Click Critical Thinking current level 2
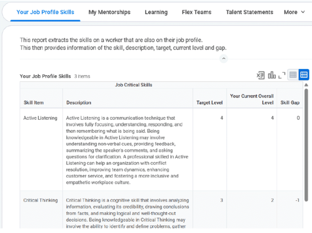This screenshot has width=312, height=233. pos(272,200)
